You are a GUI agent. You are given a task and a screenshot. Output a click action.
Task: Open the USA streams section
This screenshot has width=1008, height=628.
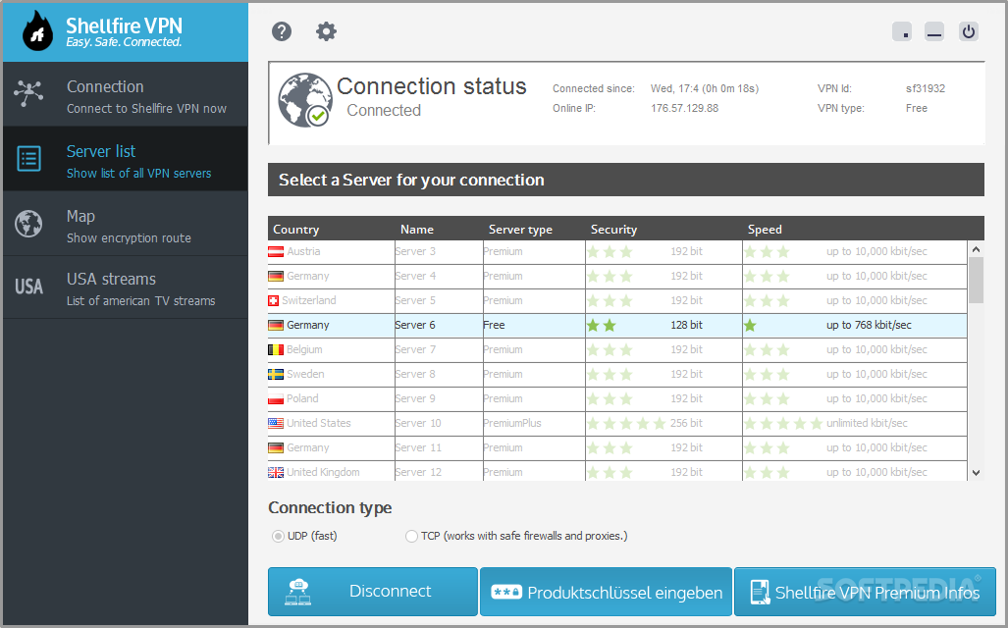(x=126, y=288)
